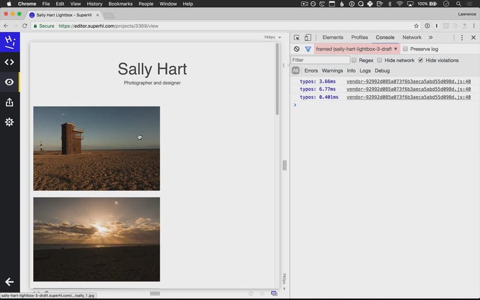Enable the Preserve log checkbox

pyautogui.click(x=406, y=49)
